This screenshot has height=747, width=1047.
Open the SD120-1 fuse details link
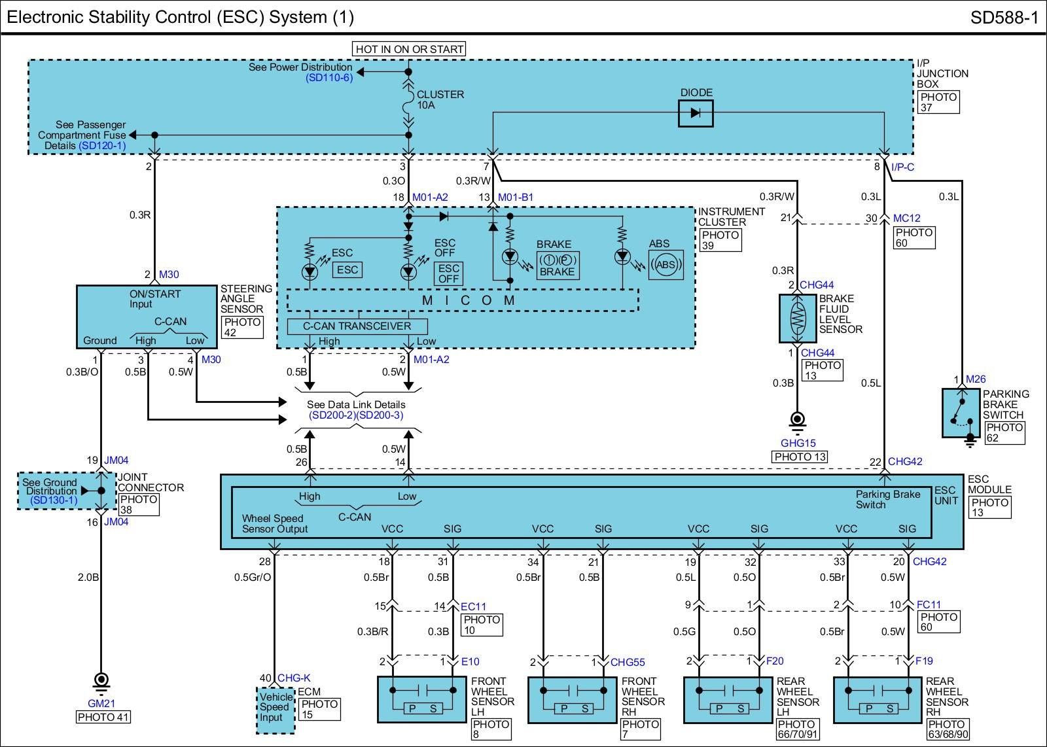[x=102, y=146]
